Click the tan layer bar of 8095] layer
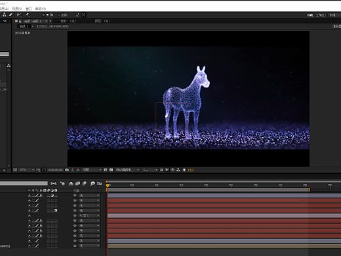 (224, 246)
